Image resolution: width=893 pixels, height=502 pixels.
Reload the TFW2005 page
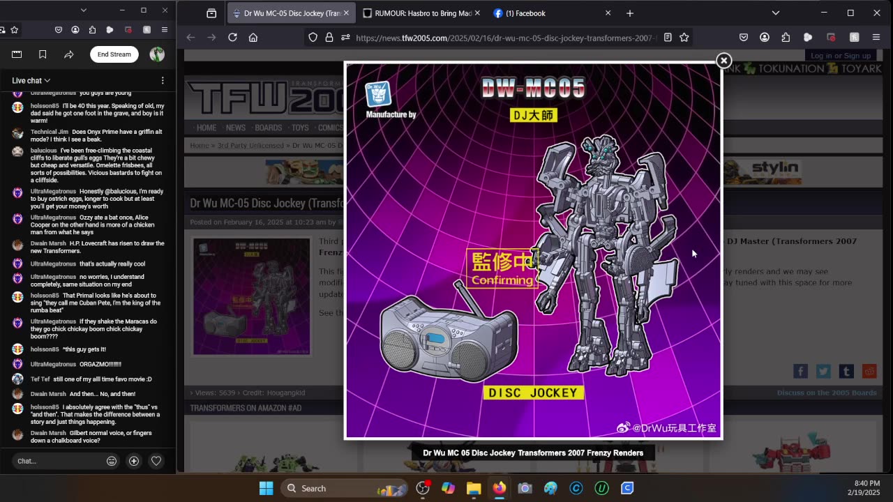point(233,38)
